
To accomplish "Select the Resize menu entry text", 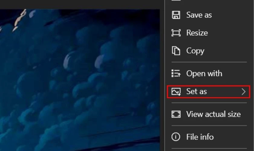I will click(x=197, y=33).
